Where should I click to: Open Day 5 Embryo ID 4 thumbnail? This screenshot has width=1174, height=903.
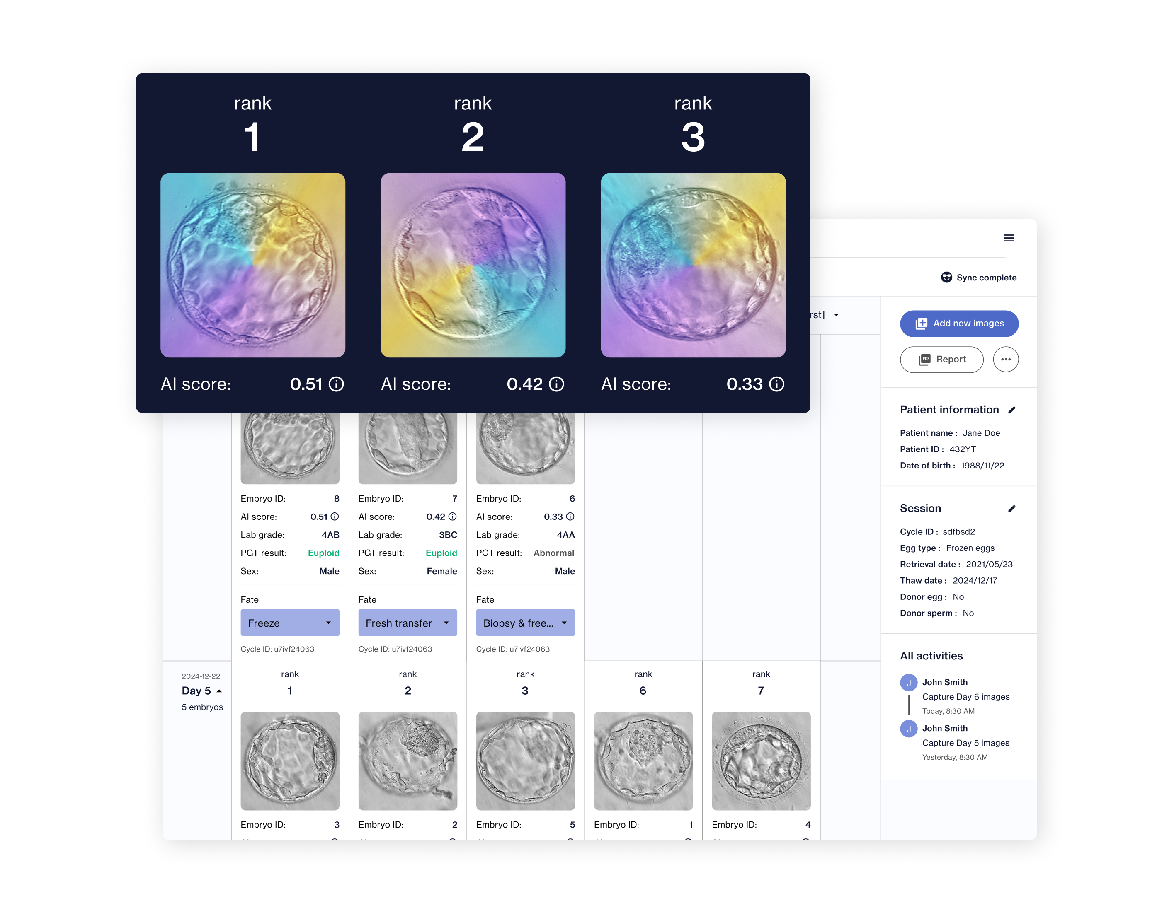click(761, 761)
